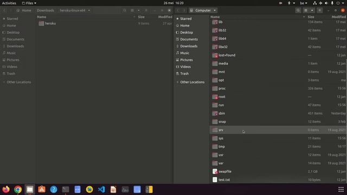Select the tmp folder row
The width and height of the screenshot is (347, 195).
[278, 147]
